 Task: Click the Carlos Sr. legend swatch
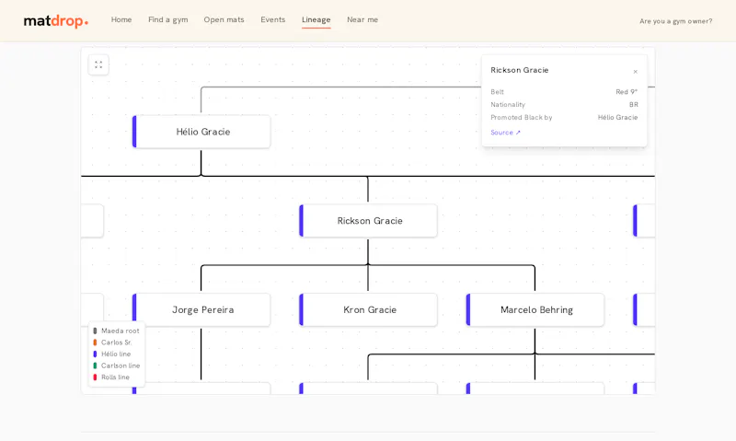click(x=95, y=342)
